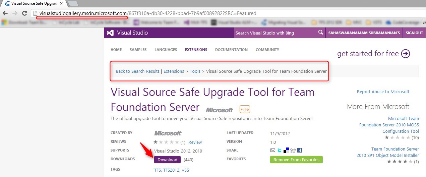Click the browser forward arrow

click(15, 13)
